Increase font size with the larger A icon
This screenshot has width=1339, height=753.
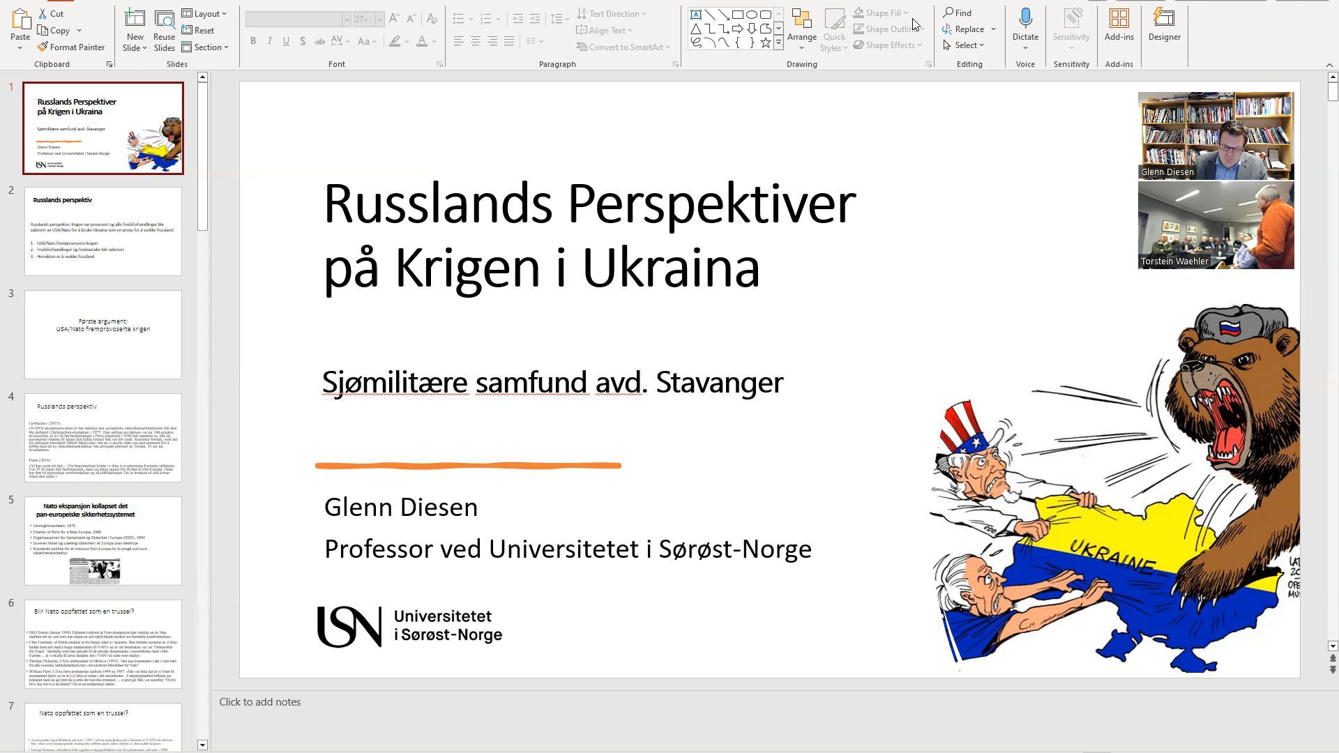point(394,19)
